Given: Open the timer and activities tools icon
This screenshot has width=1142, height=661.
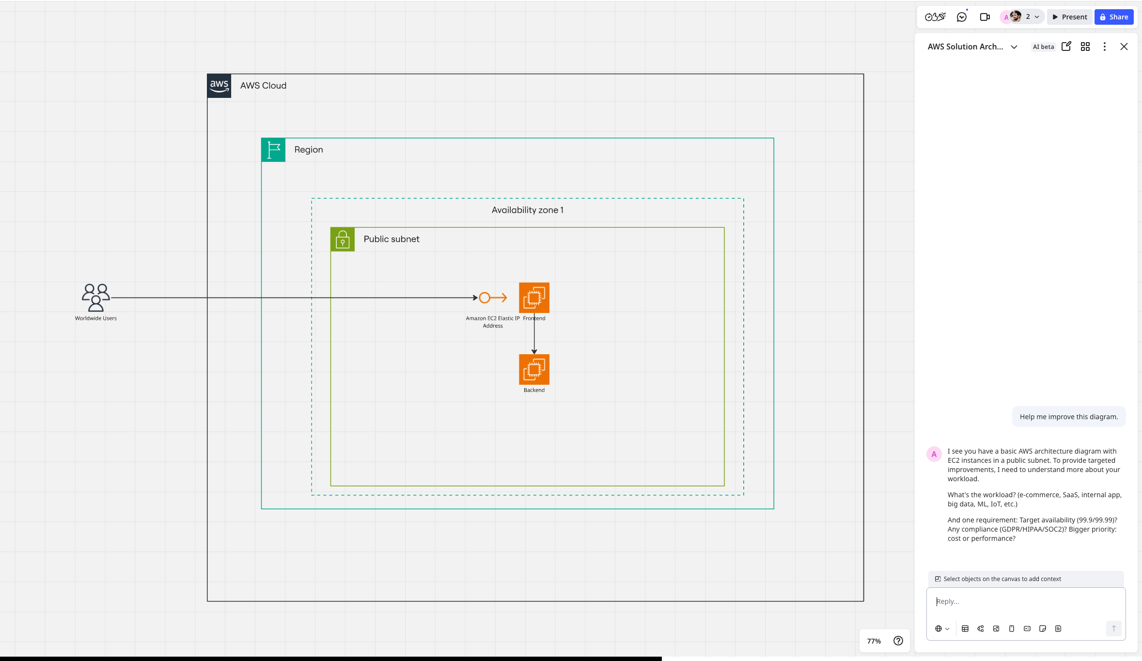Looking at the screenshot, I should pos(935,17).
